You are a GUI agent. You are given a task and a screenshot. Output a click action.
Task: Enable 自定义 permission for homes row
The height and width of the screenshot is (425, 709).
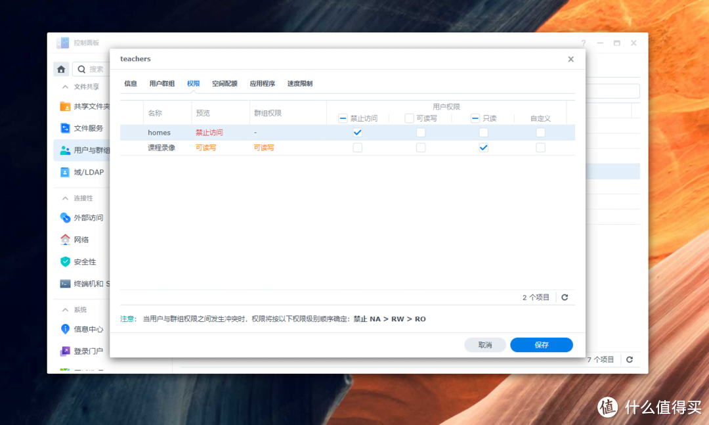click(540, 132)
